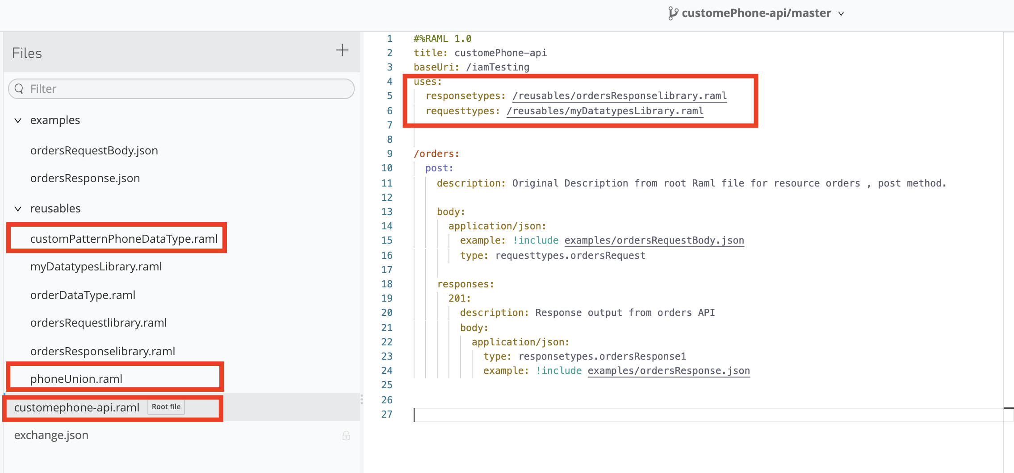Open the customePhone-api/master branch dropdown
The image size is (1014, 473).
[x=841, y=14]
